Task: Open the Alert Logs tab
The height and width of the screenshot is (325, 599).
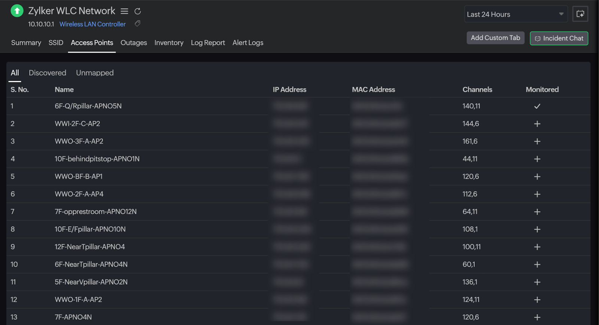Action: [247, 43]
